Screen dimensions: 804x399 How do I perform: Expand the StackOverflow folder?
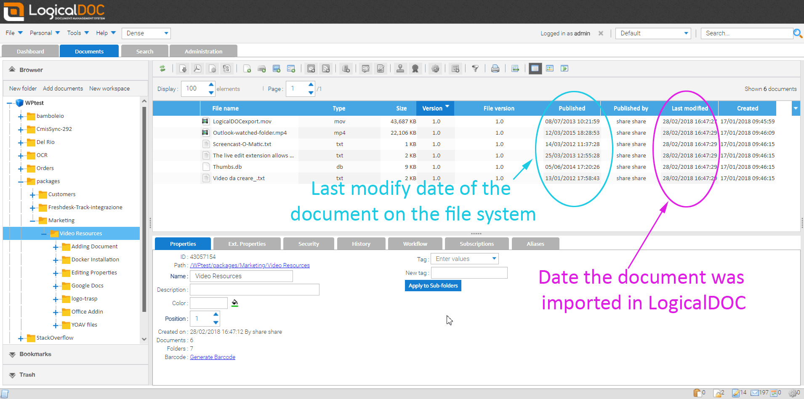point(21,338)
